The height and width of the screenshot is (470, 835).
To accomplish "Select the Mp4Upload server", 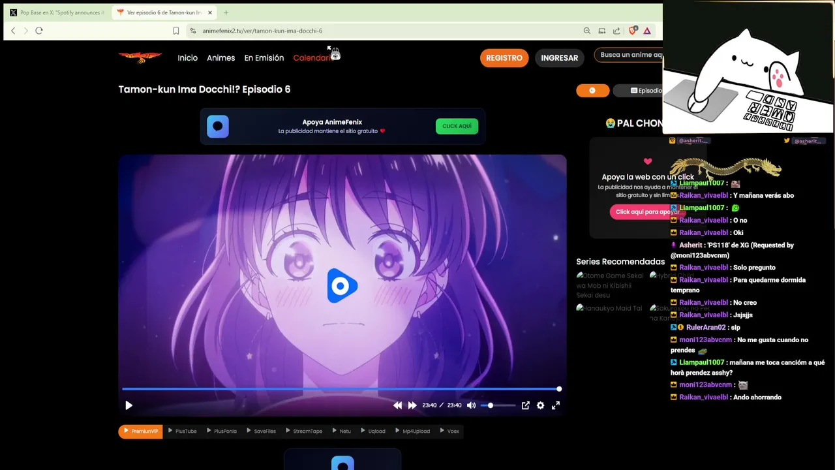I will click(x=412, y=431).
